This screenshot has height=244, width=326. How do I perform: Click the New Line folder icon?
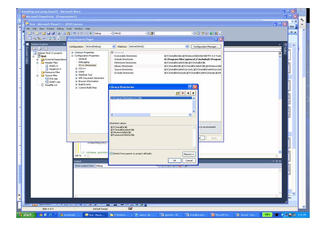coord(178,93)
